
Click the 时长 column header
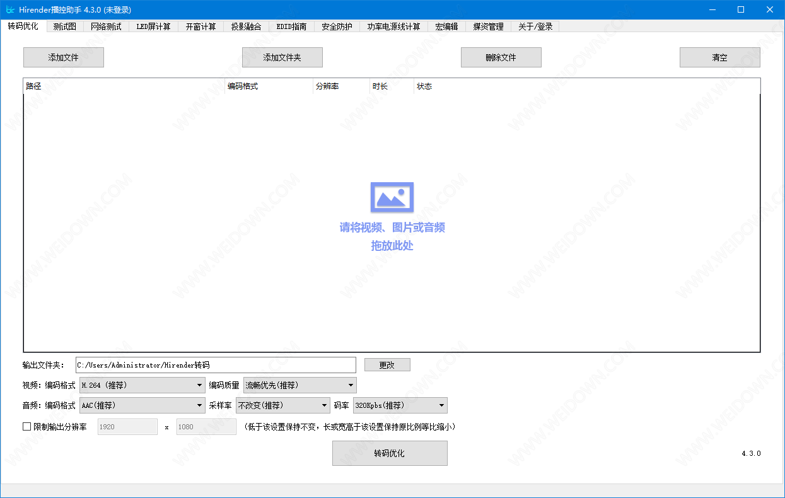(392, 86)
